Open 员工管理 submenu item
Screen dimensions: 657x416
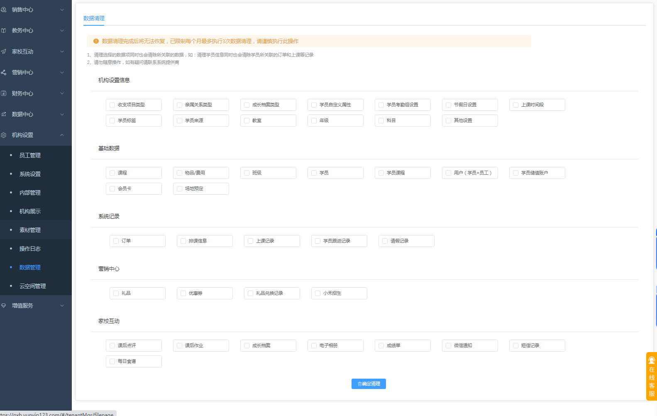click(36, 155)
